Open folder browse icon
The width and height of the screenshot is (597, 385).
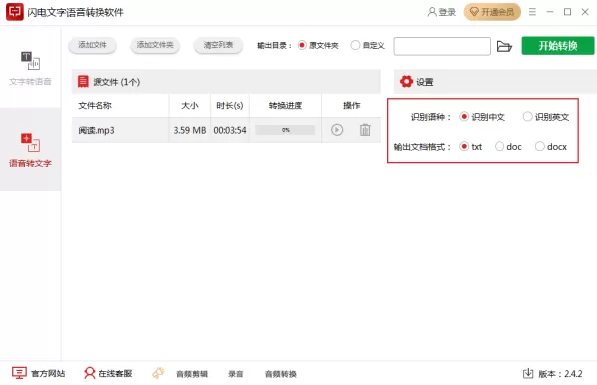[504, 46]
